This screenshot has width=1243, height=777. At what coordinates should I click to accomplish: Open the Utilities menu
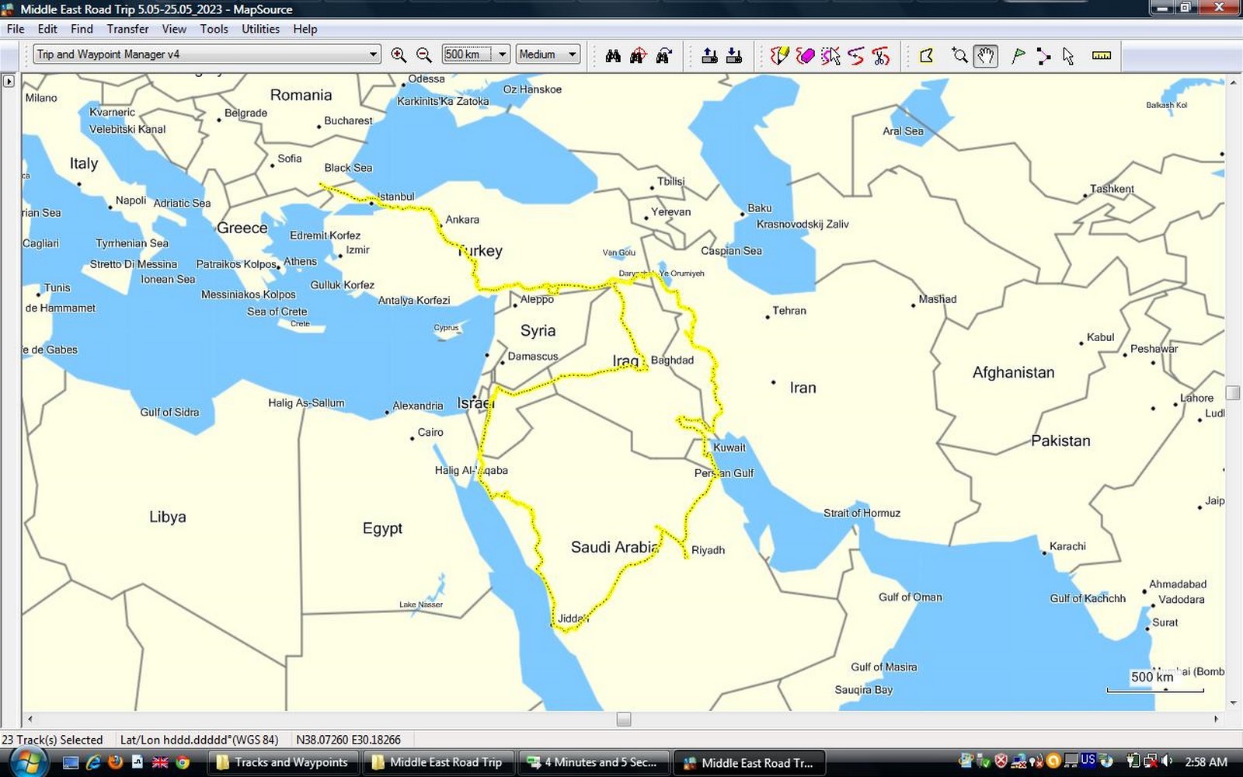click(260, 29)
